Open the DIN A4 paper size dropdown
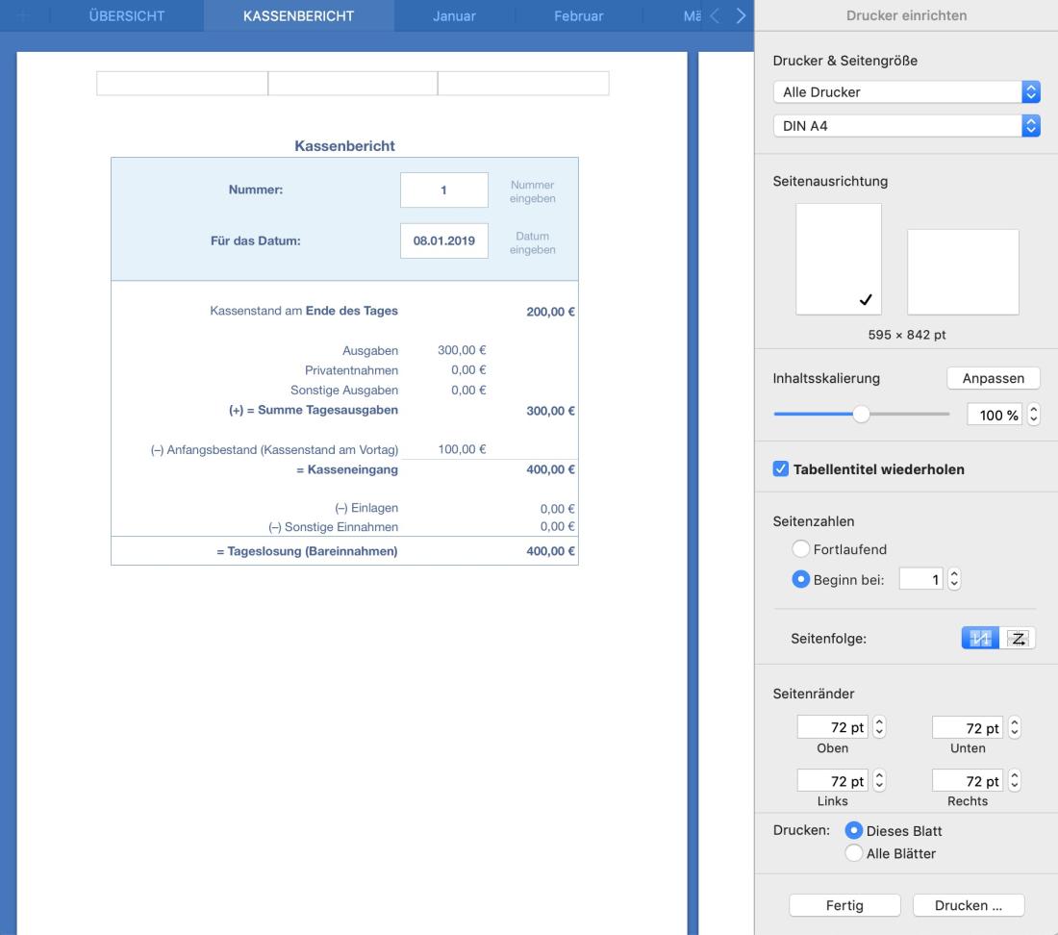The width and height of the screenshot is (1058, 935). 906,125
